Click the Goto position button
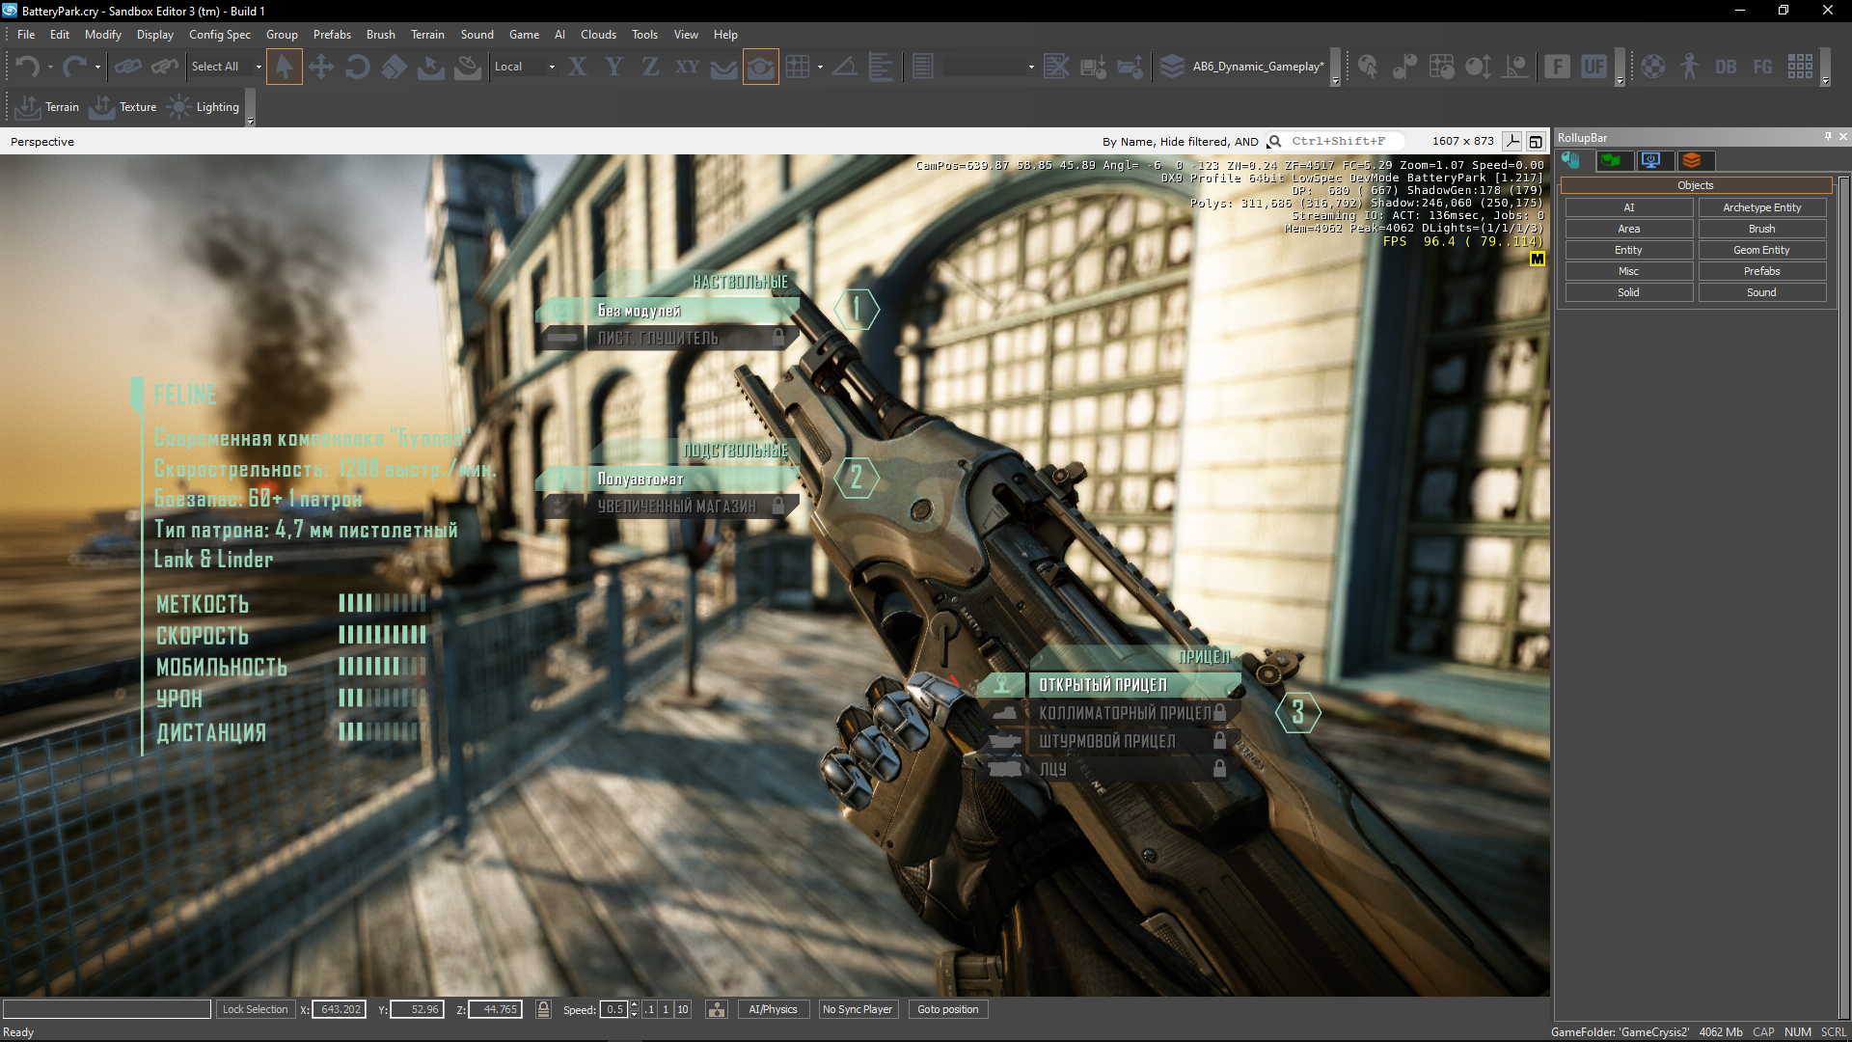1852x1042 pixels. point(947,1009)
